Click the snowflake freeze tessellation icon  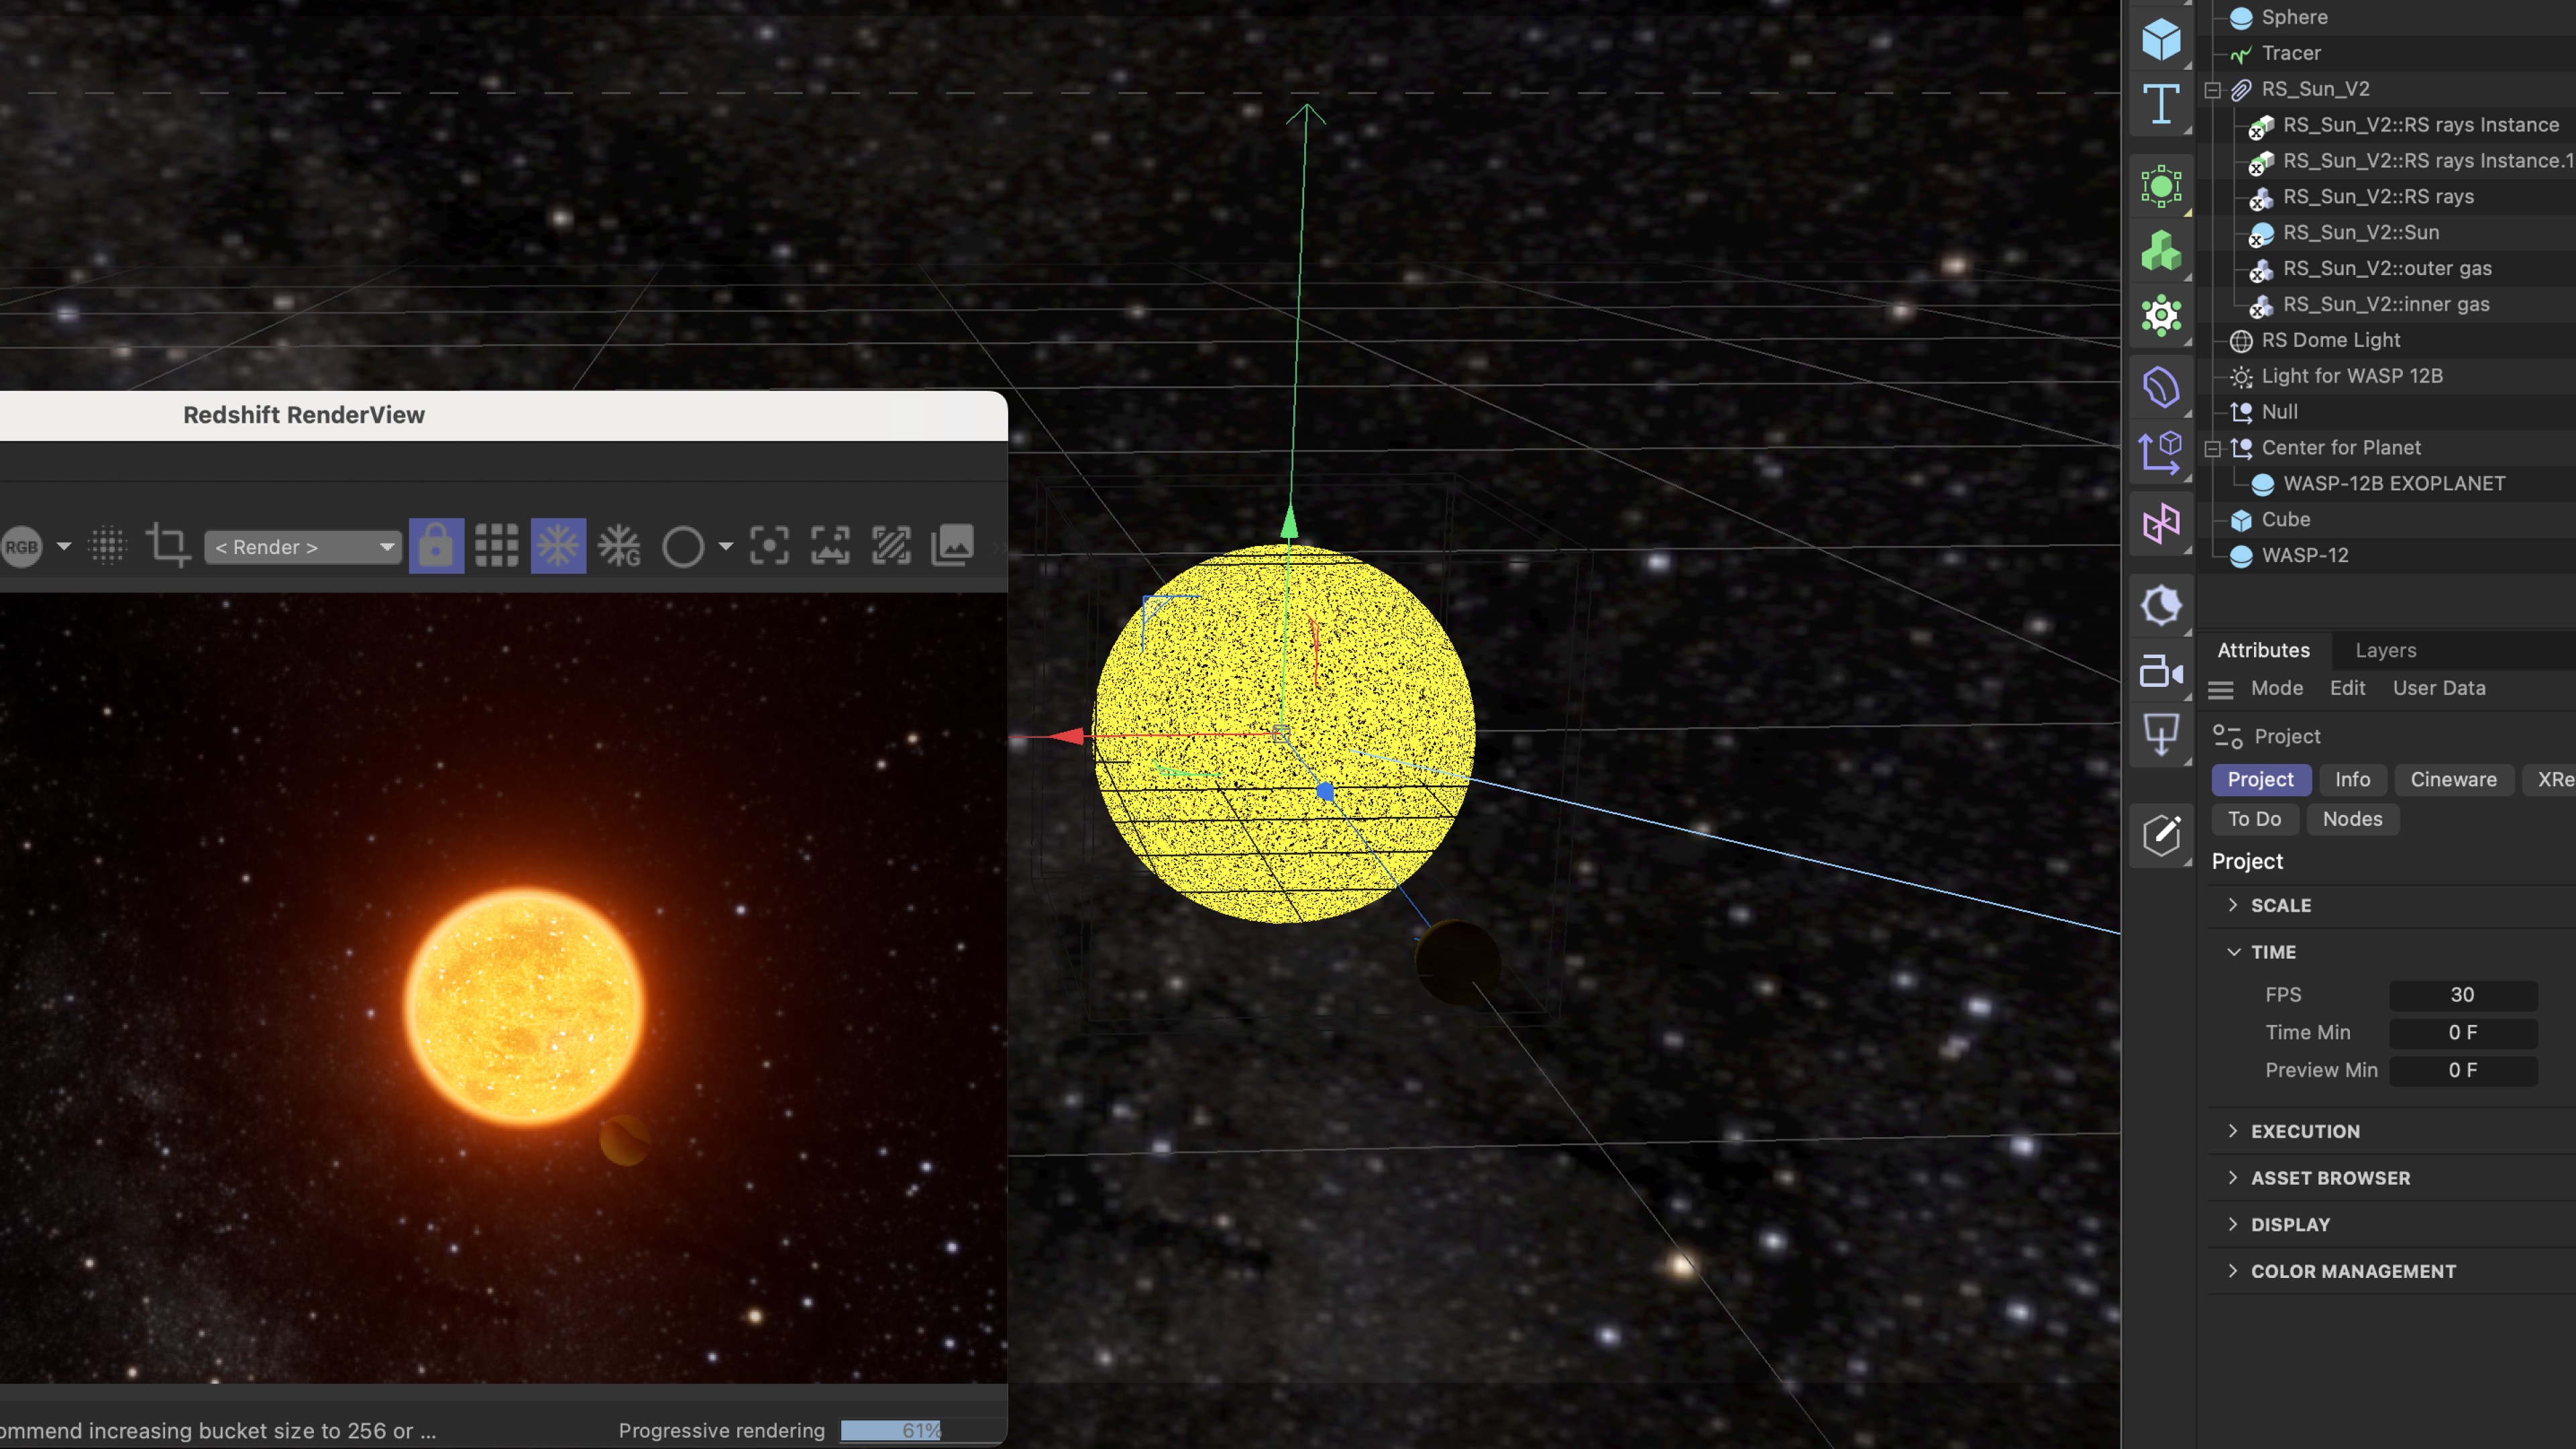(x=558, y=546)
